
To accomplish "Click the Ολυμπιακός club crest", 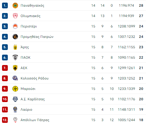I will pyautogui.click(x=15, y=16).
